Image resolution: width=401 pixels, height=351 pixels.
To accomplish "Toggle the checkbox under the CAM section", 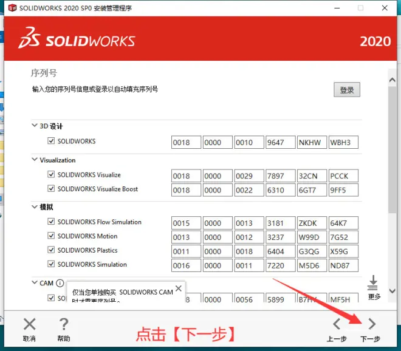I will click(x=51, y=298).
